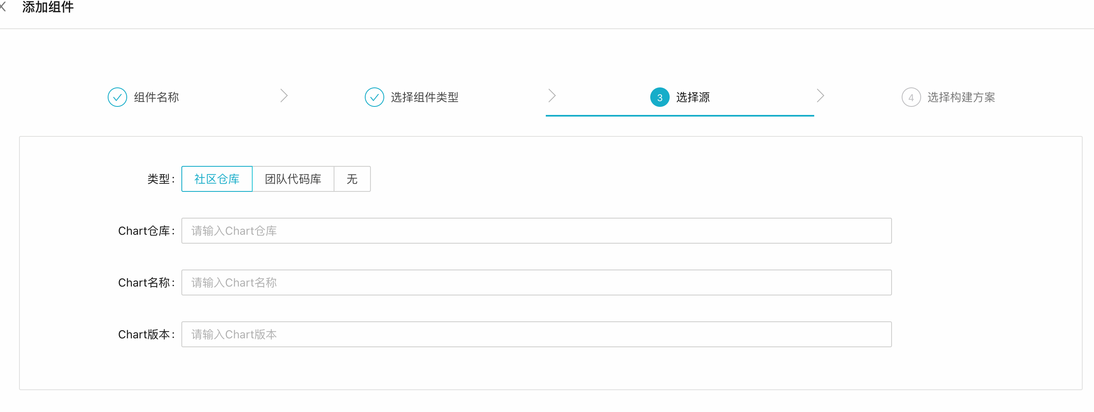The image size is (1094, 412).
Task: Click the 添加组件 title text
Action: tap(48, 7)
